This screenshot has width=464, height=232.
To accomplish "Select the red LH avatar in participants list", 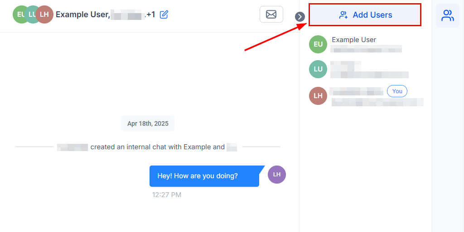I will coord(318,95).
